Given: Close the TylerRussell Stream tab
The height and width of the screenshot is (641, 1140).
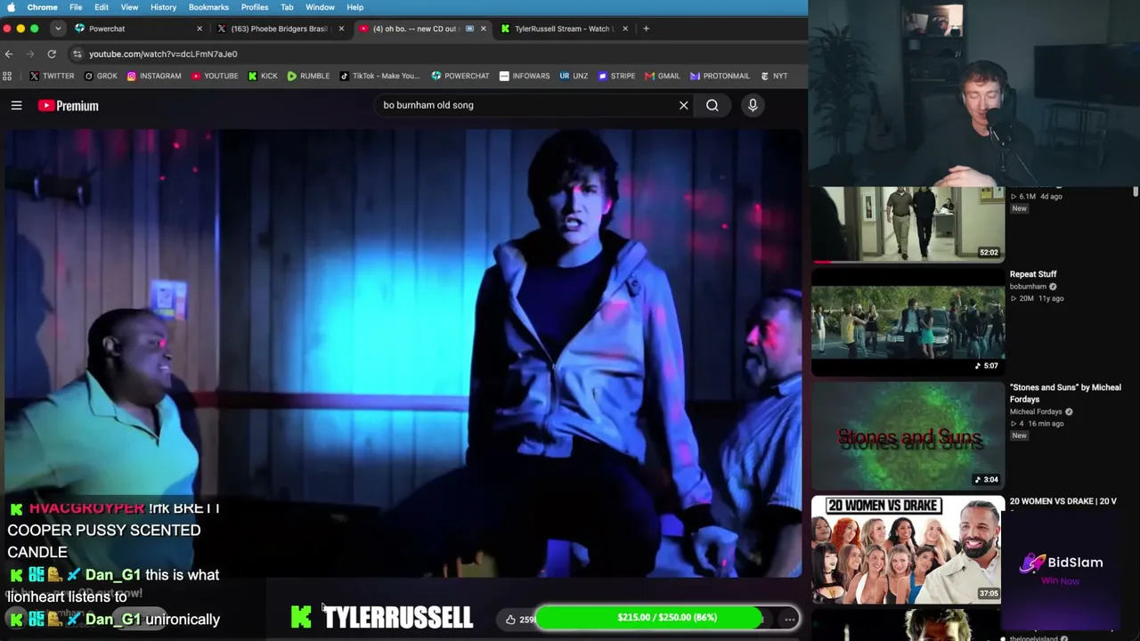Looking at the screenshot, I should [x=624, y=28].
